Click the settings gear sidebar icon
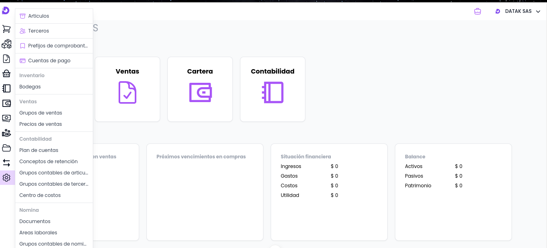 pos(6,178)
